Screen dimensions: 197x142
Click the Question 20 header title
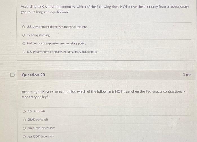pyautogui.click(x=33, y=75)
